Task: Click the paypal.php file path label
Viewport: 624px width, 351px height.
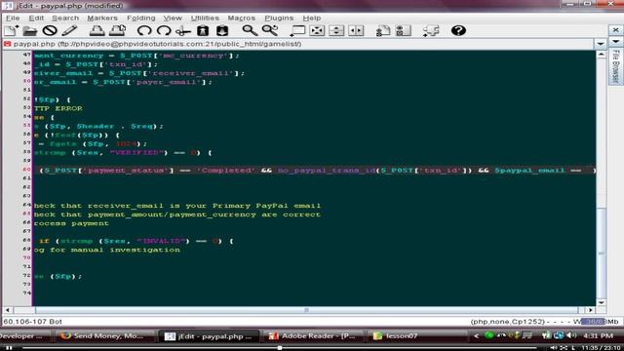Action: (158, 44)
